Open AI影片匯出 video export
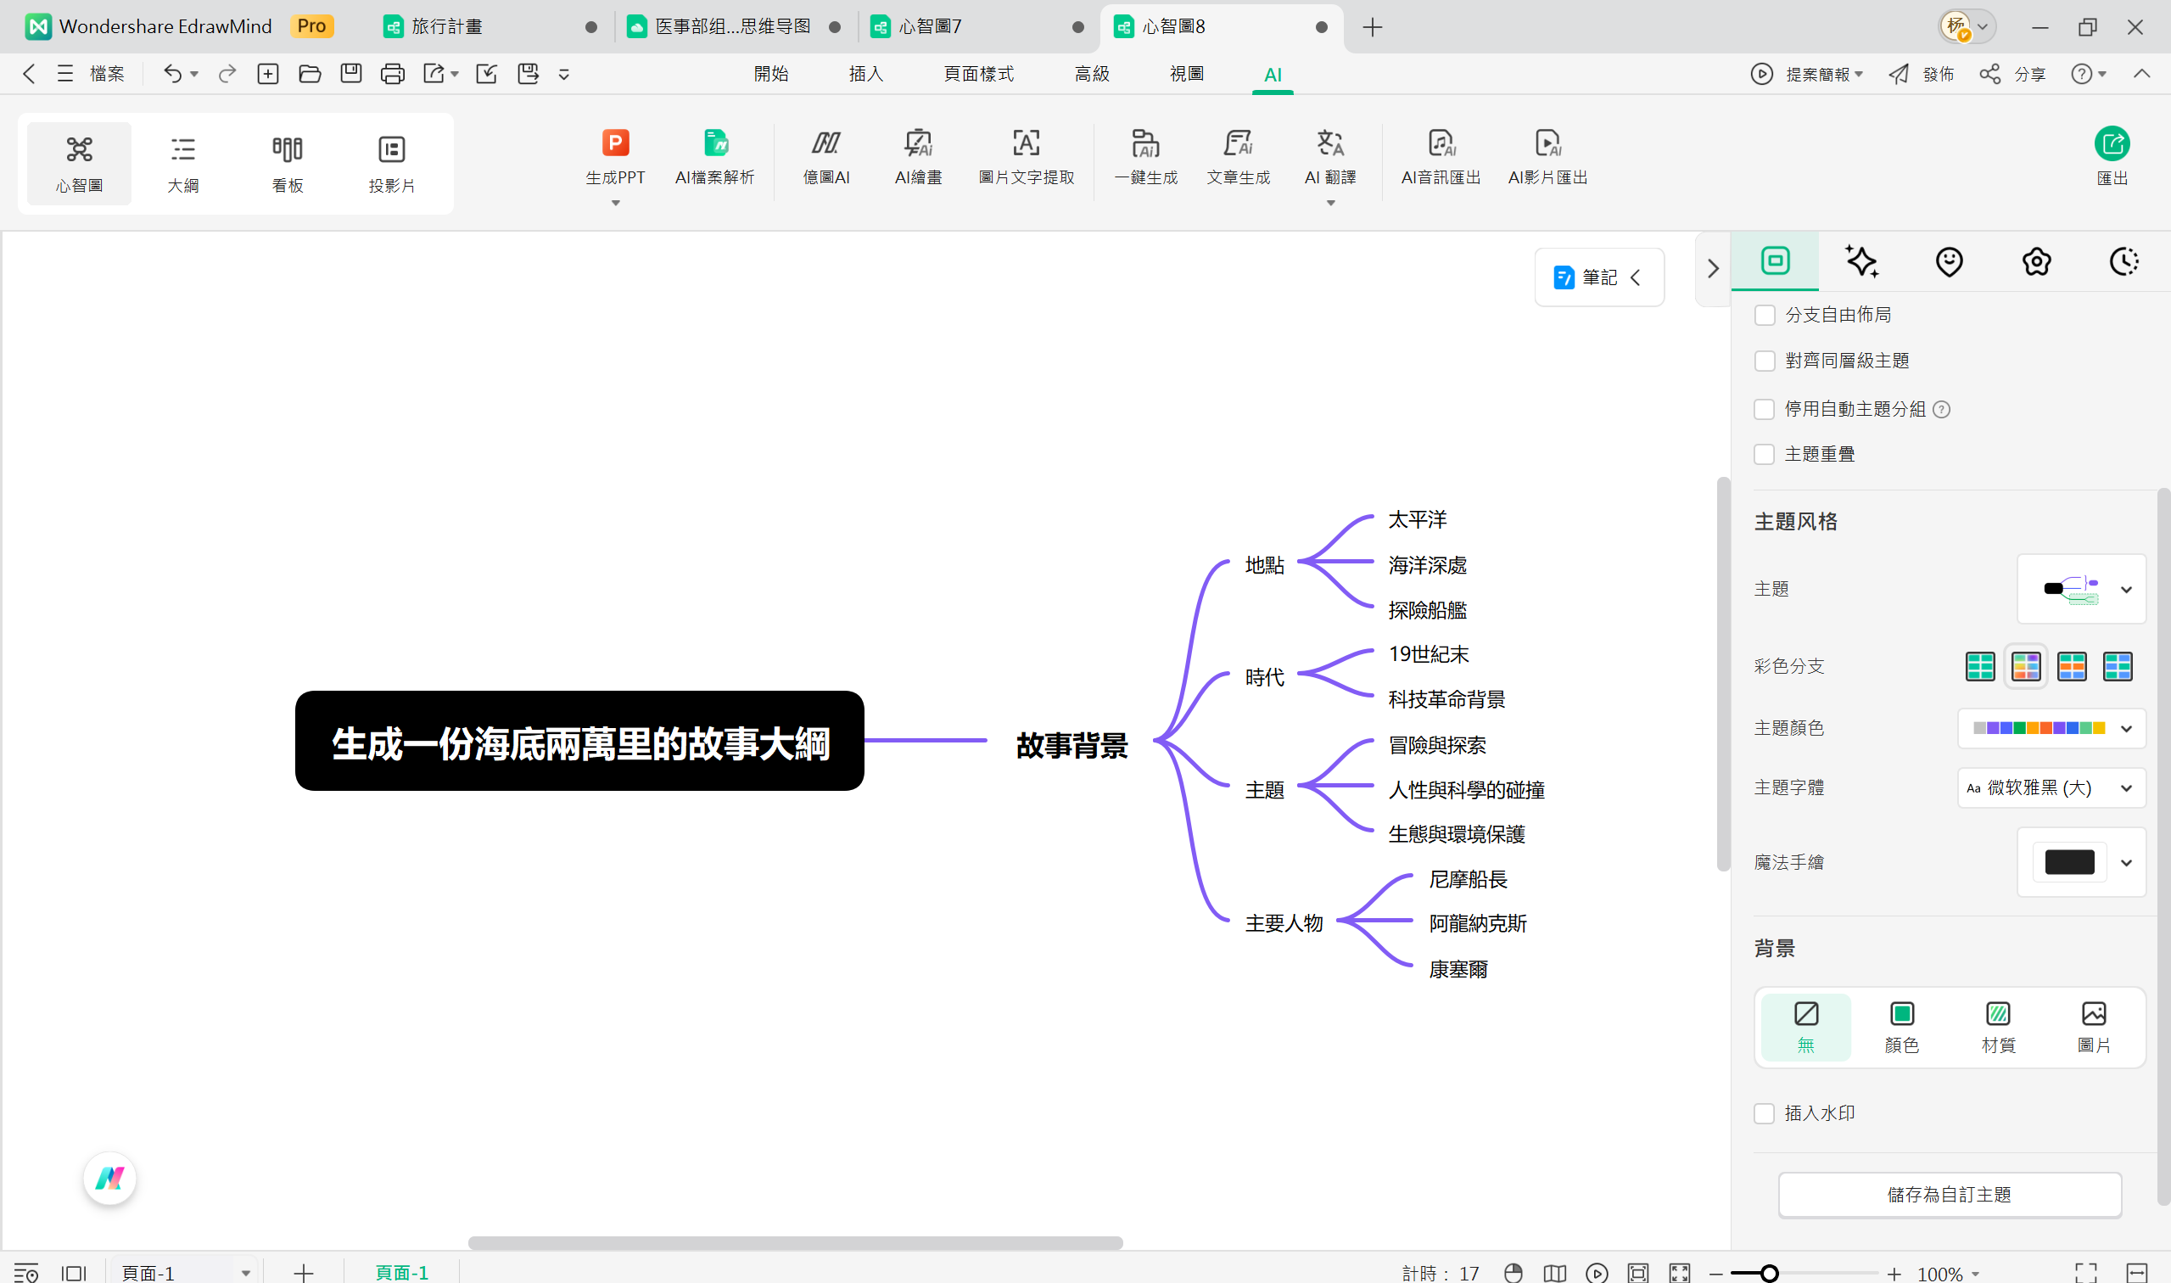2171x1283 pixels. pyautogui.click(x=1547, y=157)
